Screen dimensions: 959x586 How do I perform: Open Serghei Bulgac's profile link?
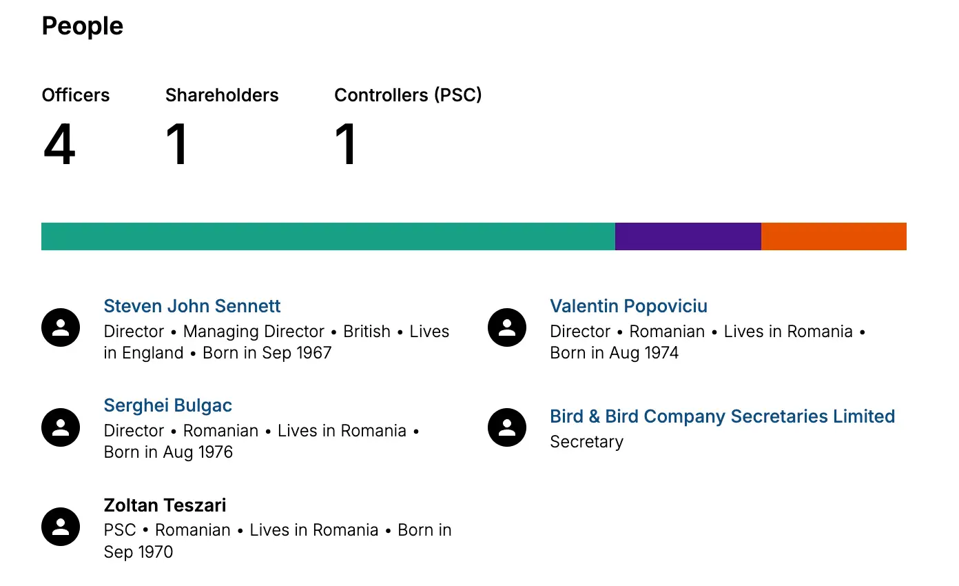(167, 405)
